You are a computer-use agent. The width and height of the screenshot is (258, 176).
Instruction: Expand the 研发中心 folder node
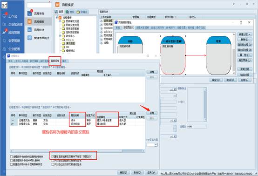[60, 36]
